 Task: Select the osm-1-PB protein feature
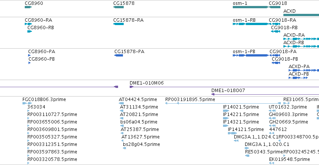coord(251,55)
